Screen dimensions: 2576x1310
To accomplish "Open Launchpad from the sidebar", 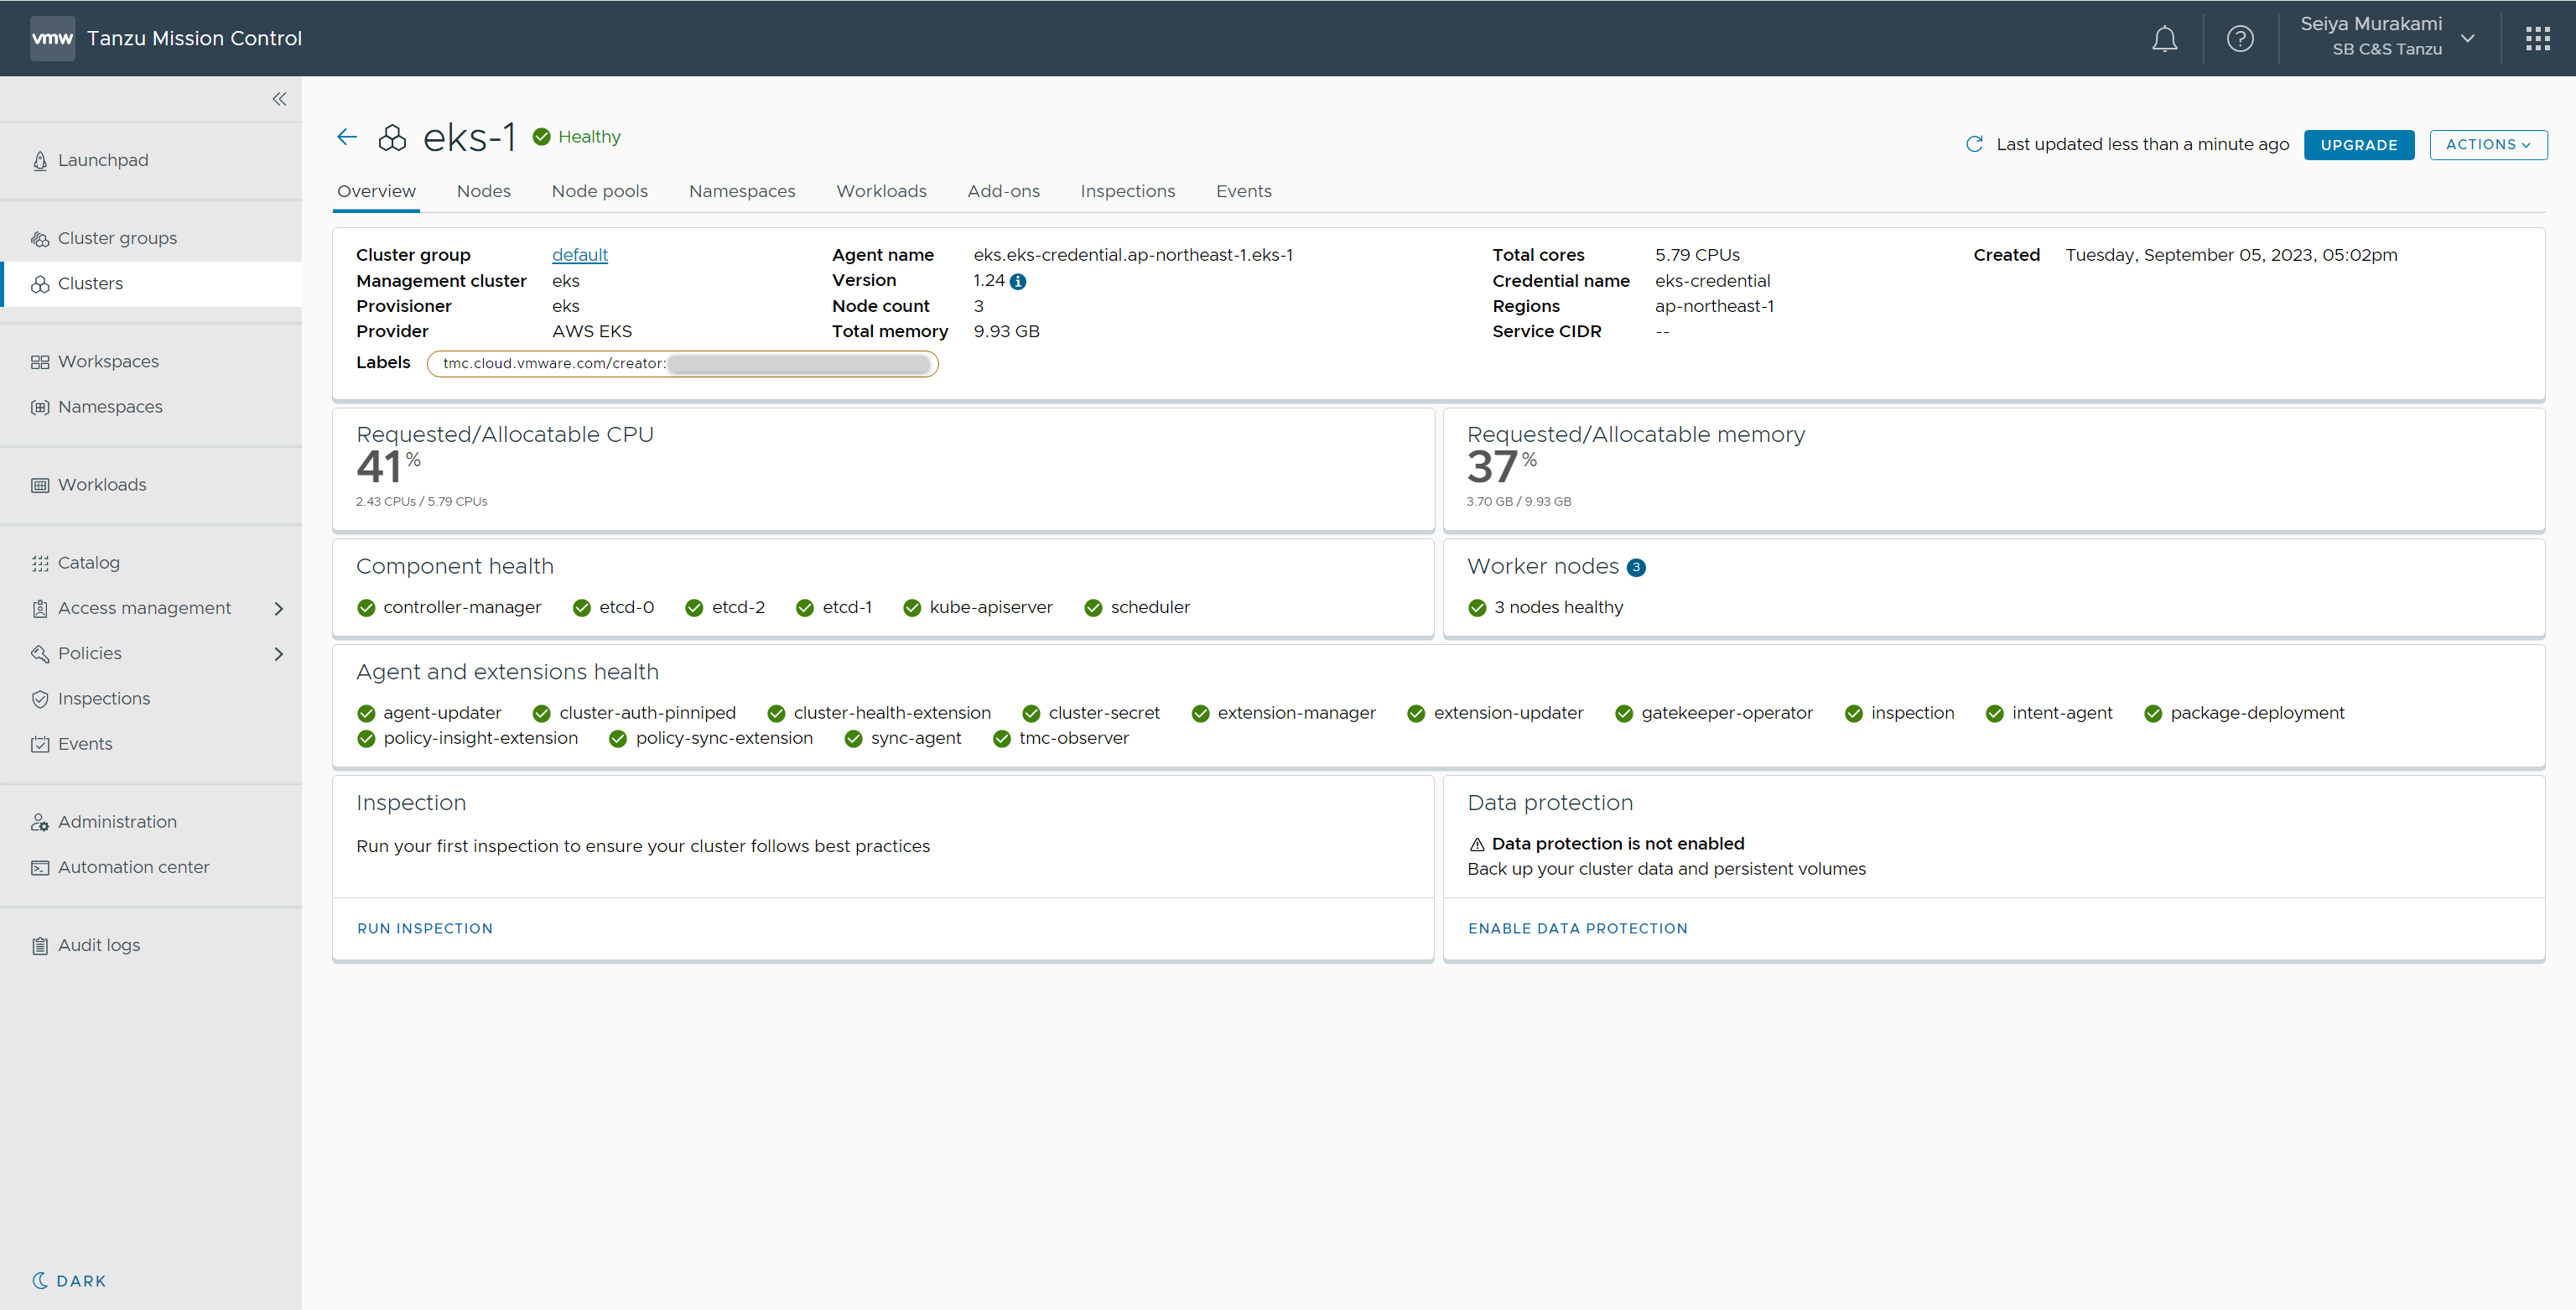I will point(103,160).
